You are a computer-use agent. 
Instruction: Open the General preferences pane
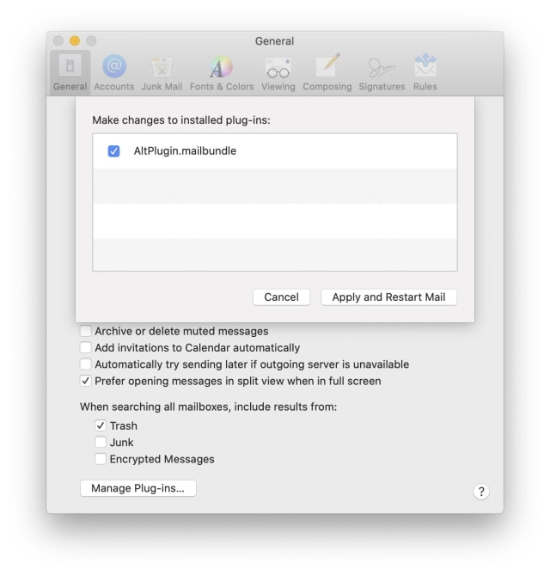pos(70,72)
